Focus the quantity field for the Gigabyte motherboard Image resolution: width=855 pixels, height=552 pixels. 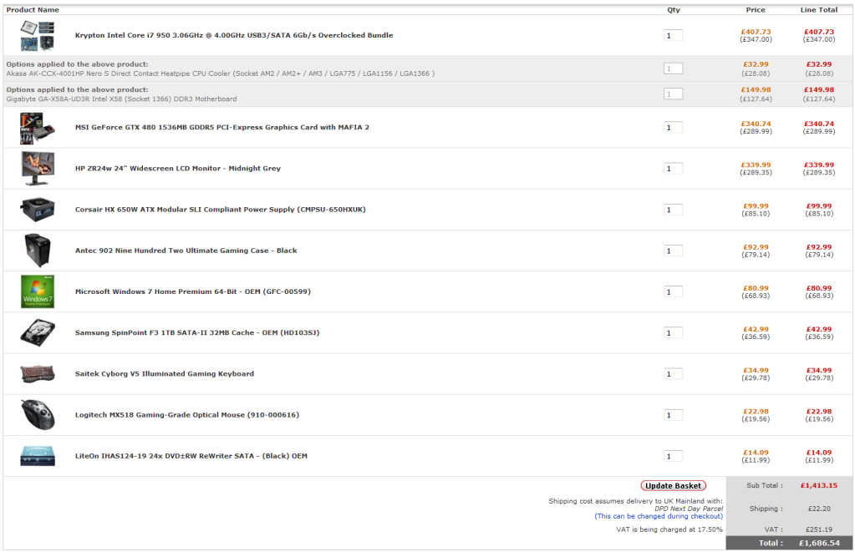674,94
